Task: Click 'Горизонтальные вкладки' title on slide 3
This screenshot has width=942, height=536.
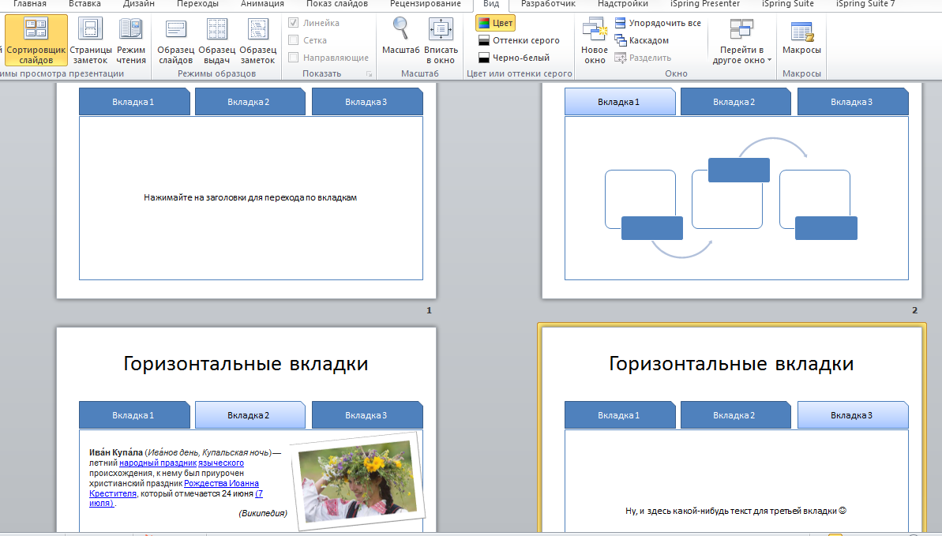Action: [x=246, y=364]
